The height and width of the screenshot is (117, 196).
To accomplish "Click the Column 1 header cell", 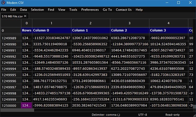I will pos(90,30).
